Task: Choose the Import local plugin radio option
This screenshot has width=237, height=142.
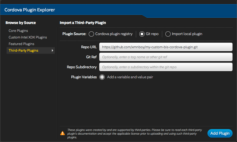Action: point(168,34)
